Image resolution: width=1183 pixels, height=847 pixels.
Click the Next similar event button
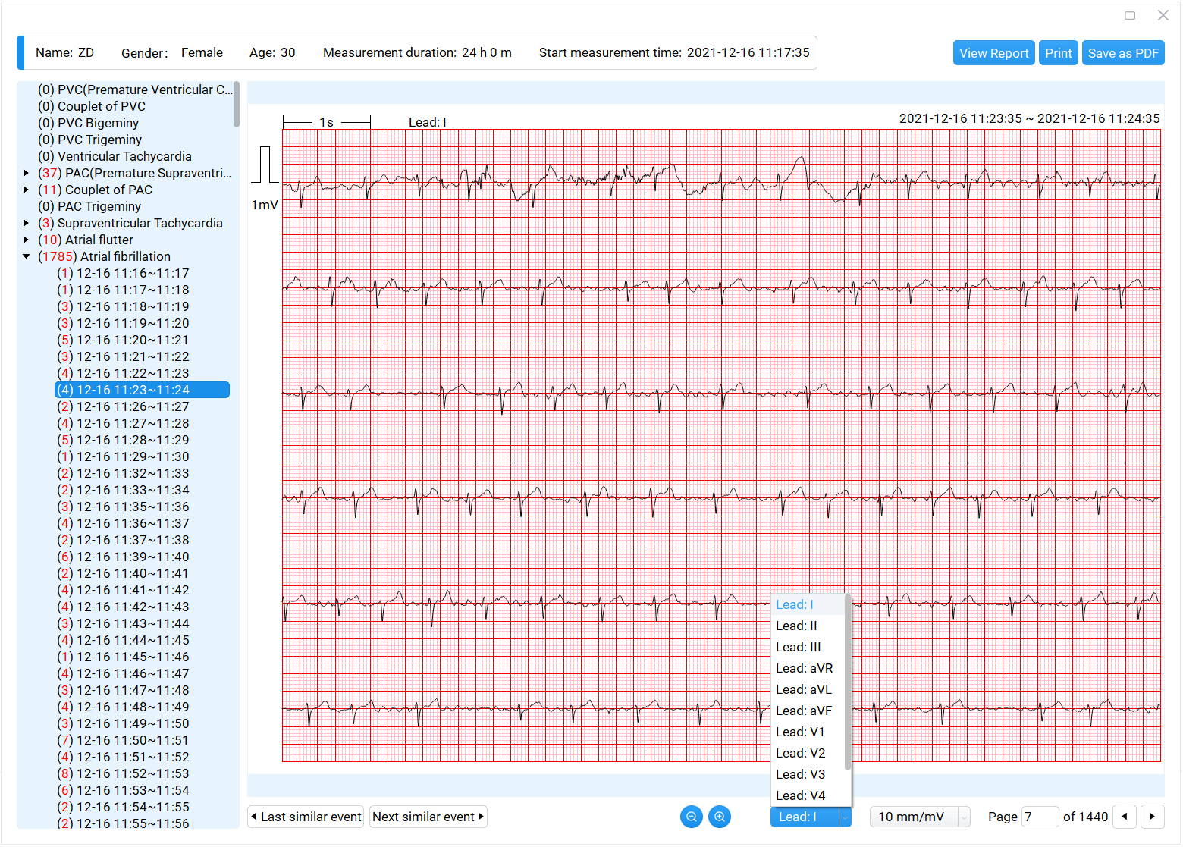428,817
